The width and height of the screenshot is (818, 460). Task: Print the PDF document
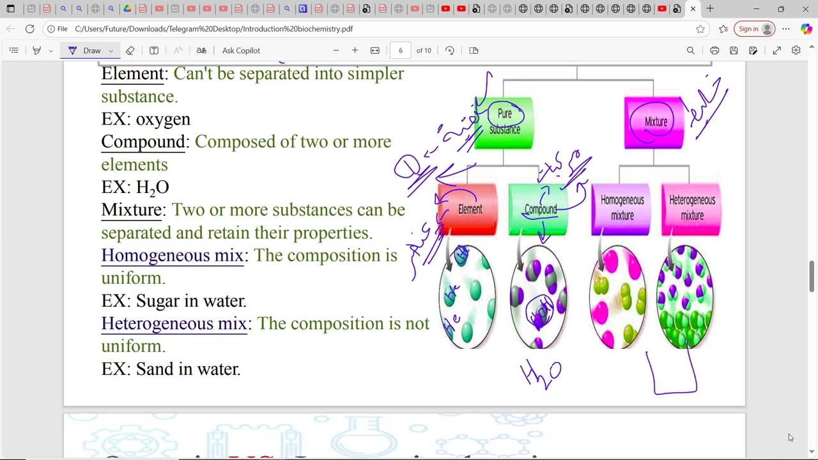click(714, 50)
